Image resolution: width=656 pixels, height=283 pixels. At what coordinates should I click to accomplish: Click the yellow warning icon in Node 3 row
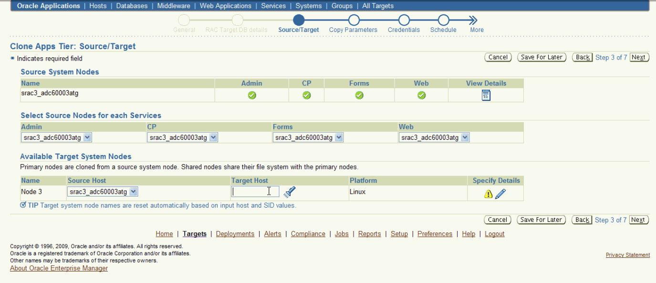[x=488, y=194]
